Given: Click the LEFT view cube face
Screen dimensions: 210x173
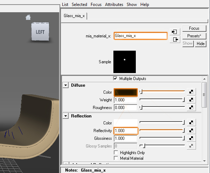Looking at the screenshot, I should 40,32.
